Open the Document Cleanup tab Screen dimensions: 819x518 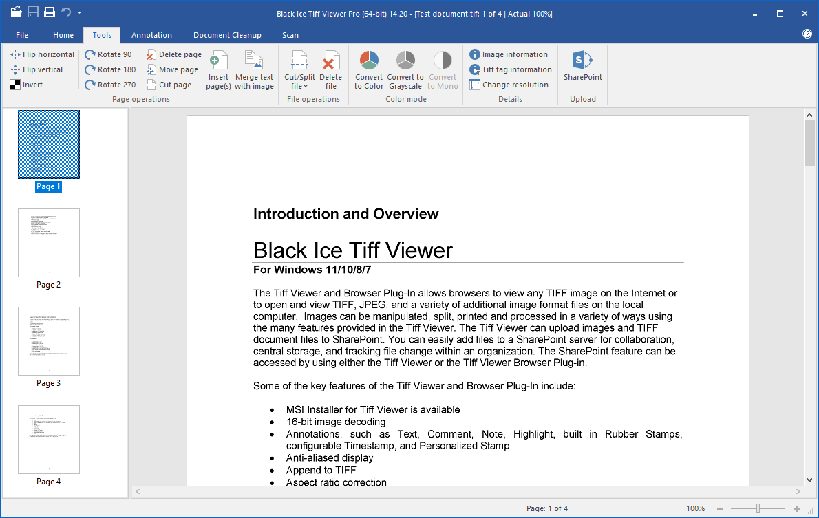(x=227, y=35)
